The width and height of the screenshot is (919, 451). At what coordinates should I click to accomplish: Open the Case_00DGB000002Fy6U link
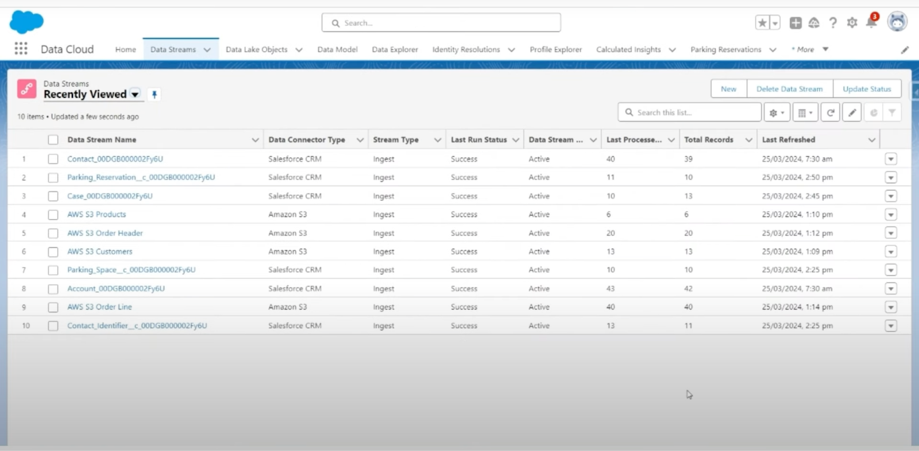click(110, 196)
